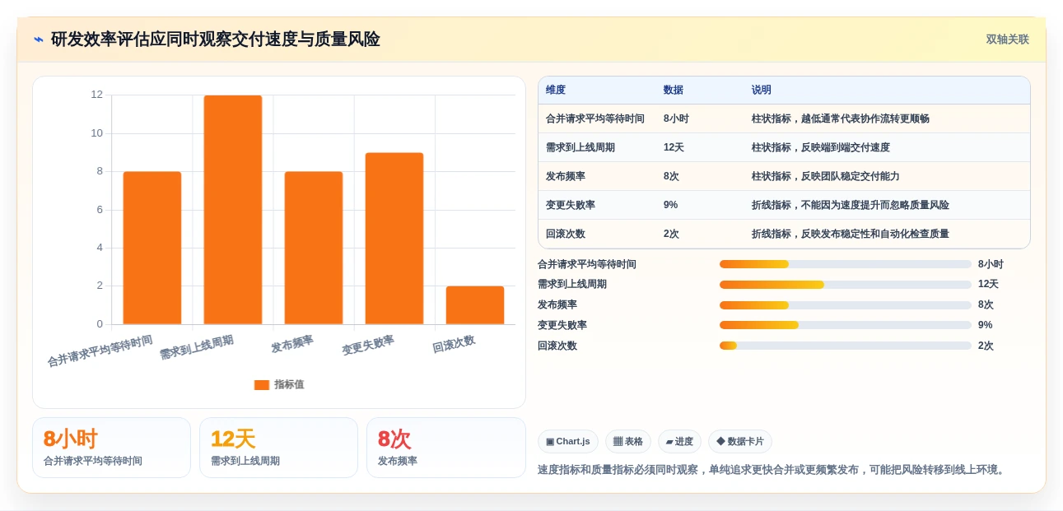Click the footer note starting 速度指标和质量指标
The image size is (1063, 511).
772,470
